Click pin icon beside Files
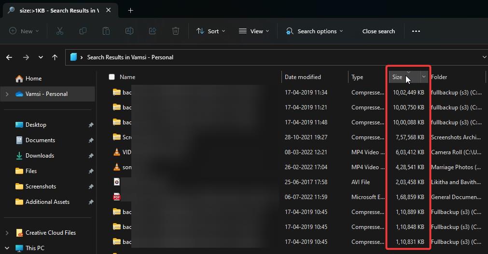 click(x=91, y=171)
